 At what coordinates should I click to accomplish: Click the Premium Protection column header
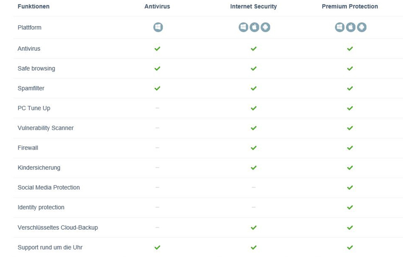350,7
